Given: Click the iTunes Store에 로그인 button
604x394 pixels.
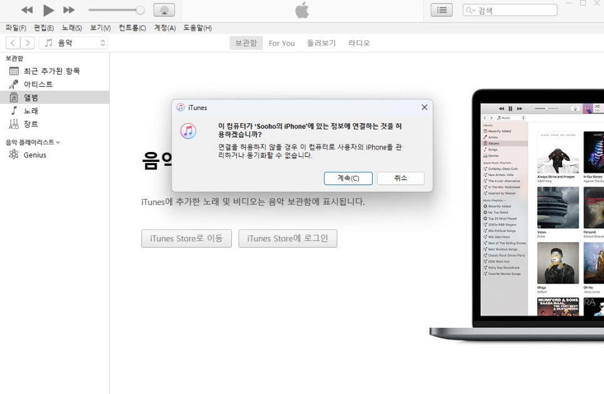Looking at the screenshot, I should pos(288,238).
